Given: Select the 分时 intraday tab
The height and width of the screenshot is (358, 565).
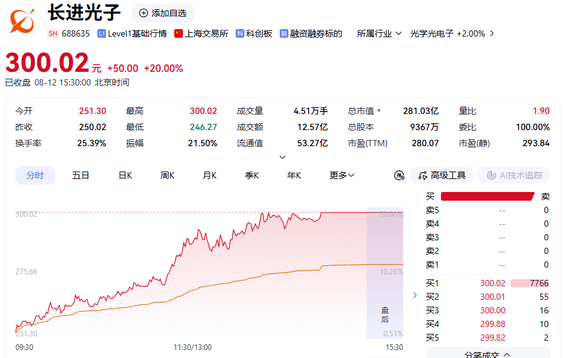Looking at the screenshot, I should click(x=35, y=175).
